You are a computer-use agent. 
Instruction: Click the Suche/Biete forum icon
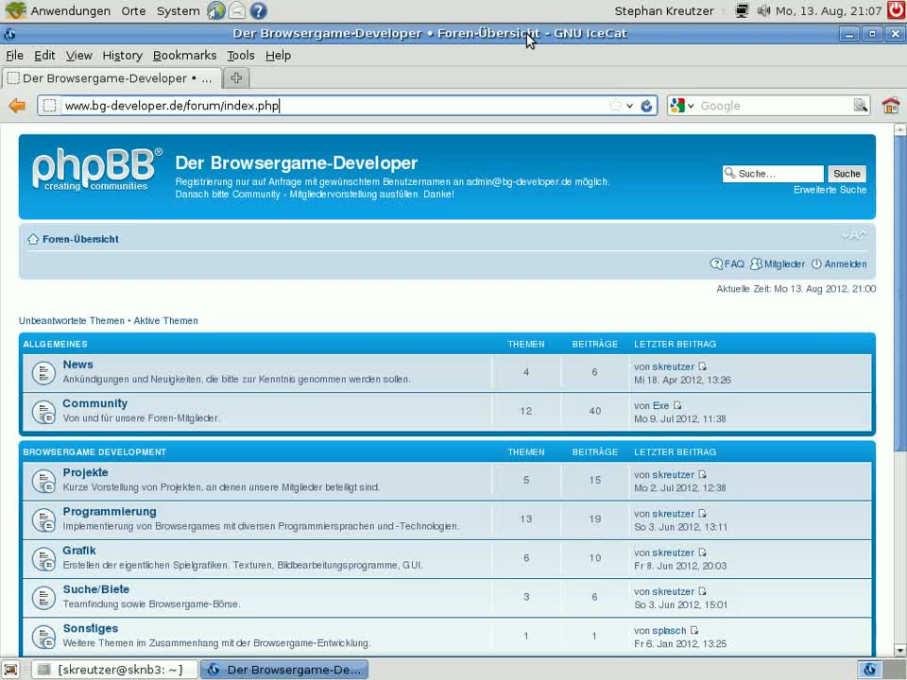43,597
